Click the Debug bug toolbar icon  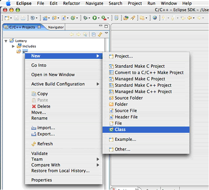click(85, 18)
